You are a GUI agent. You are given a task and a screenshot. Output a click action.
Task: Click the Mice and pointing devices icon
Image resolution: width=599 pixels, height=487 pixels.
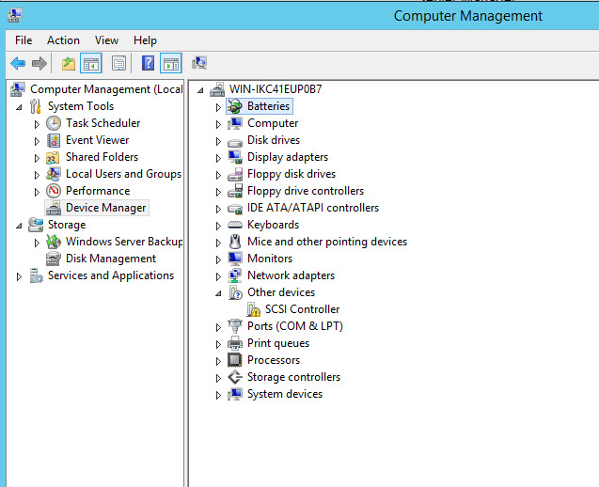pyautogui.click(x=235, y=242)
